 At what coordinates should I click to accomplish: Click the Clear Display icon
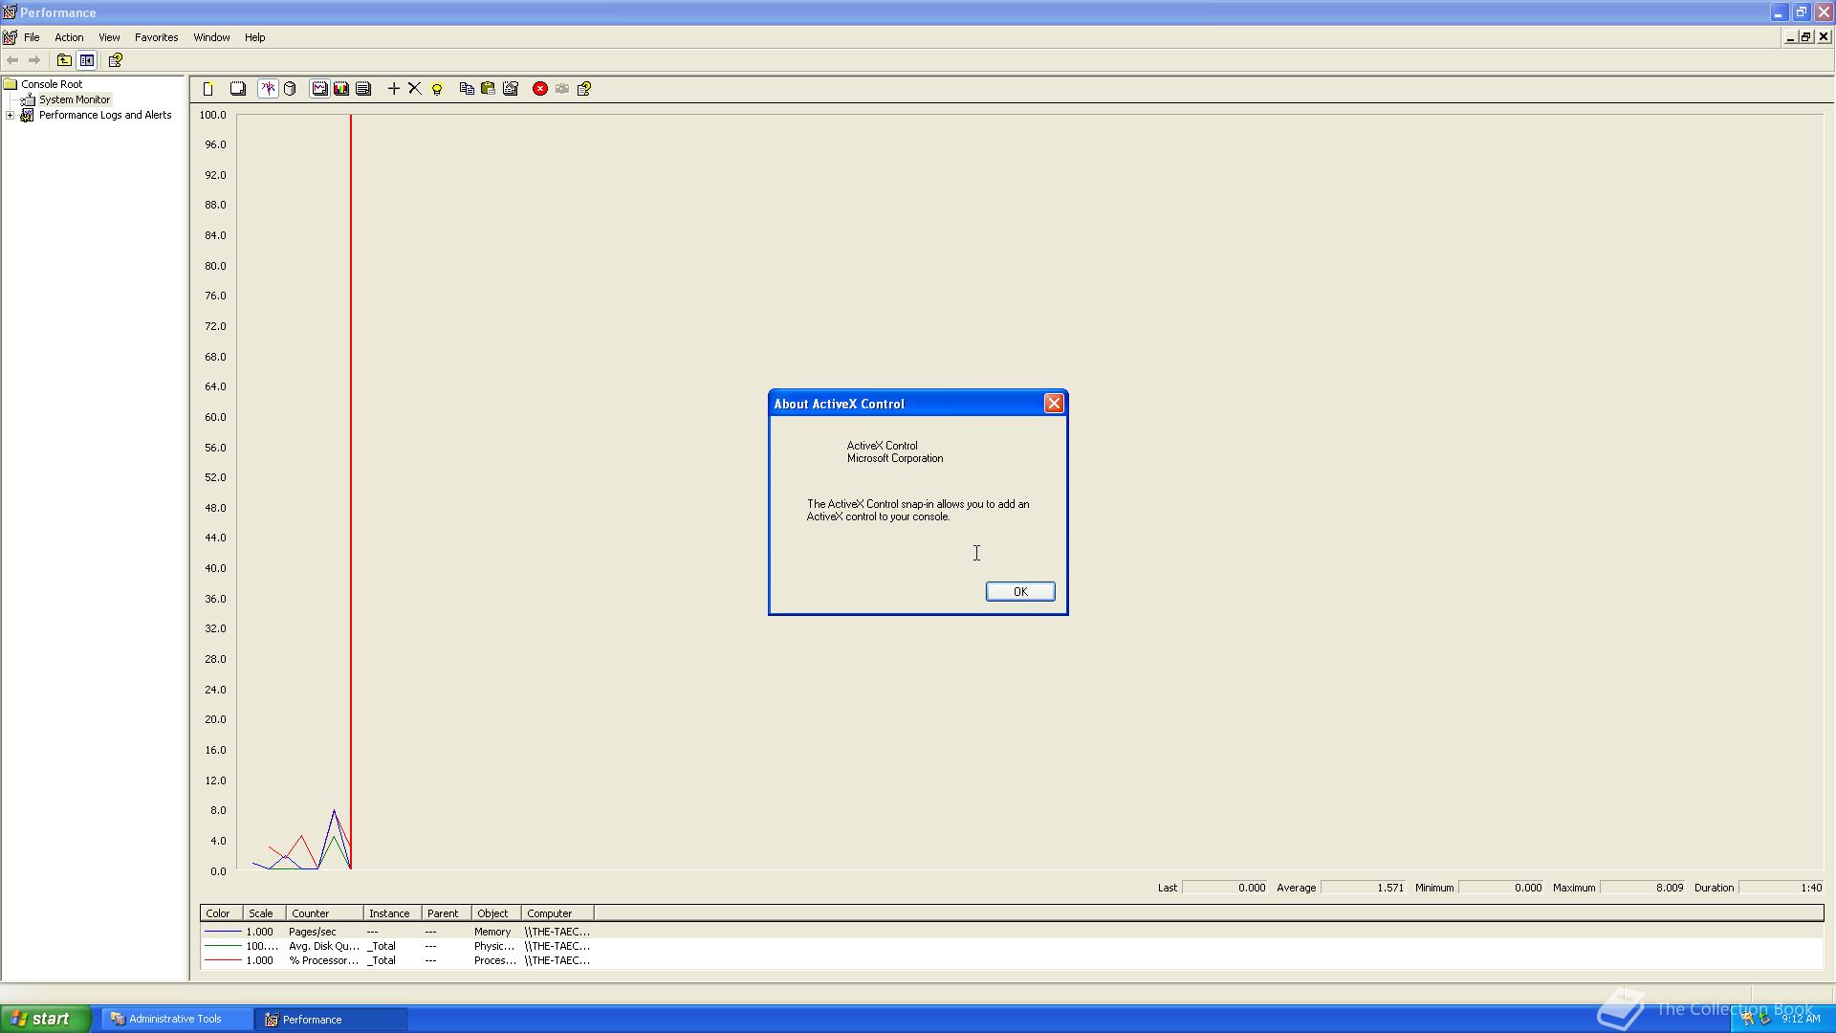[x=238, y=89]
